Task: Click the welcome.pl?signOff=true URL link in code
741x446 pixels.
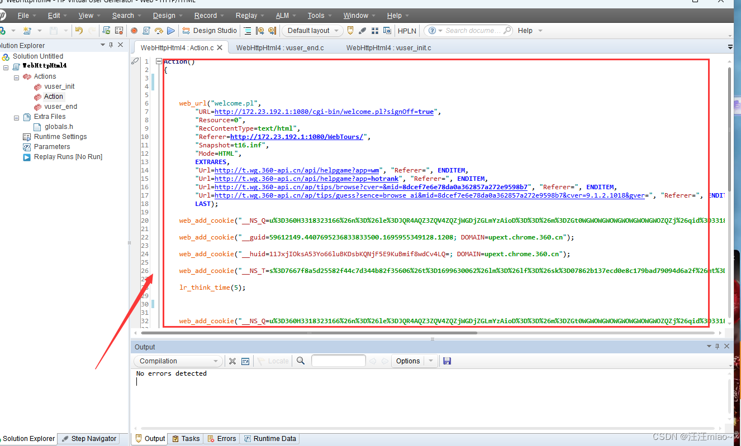Action: click(324, 112)
